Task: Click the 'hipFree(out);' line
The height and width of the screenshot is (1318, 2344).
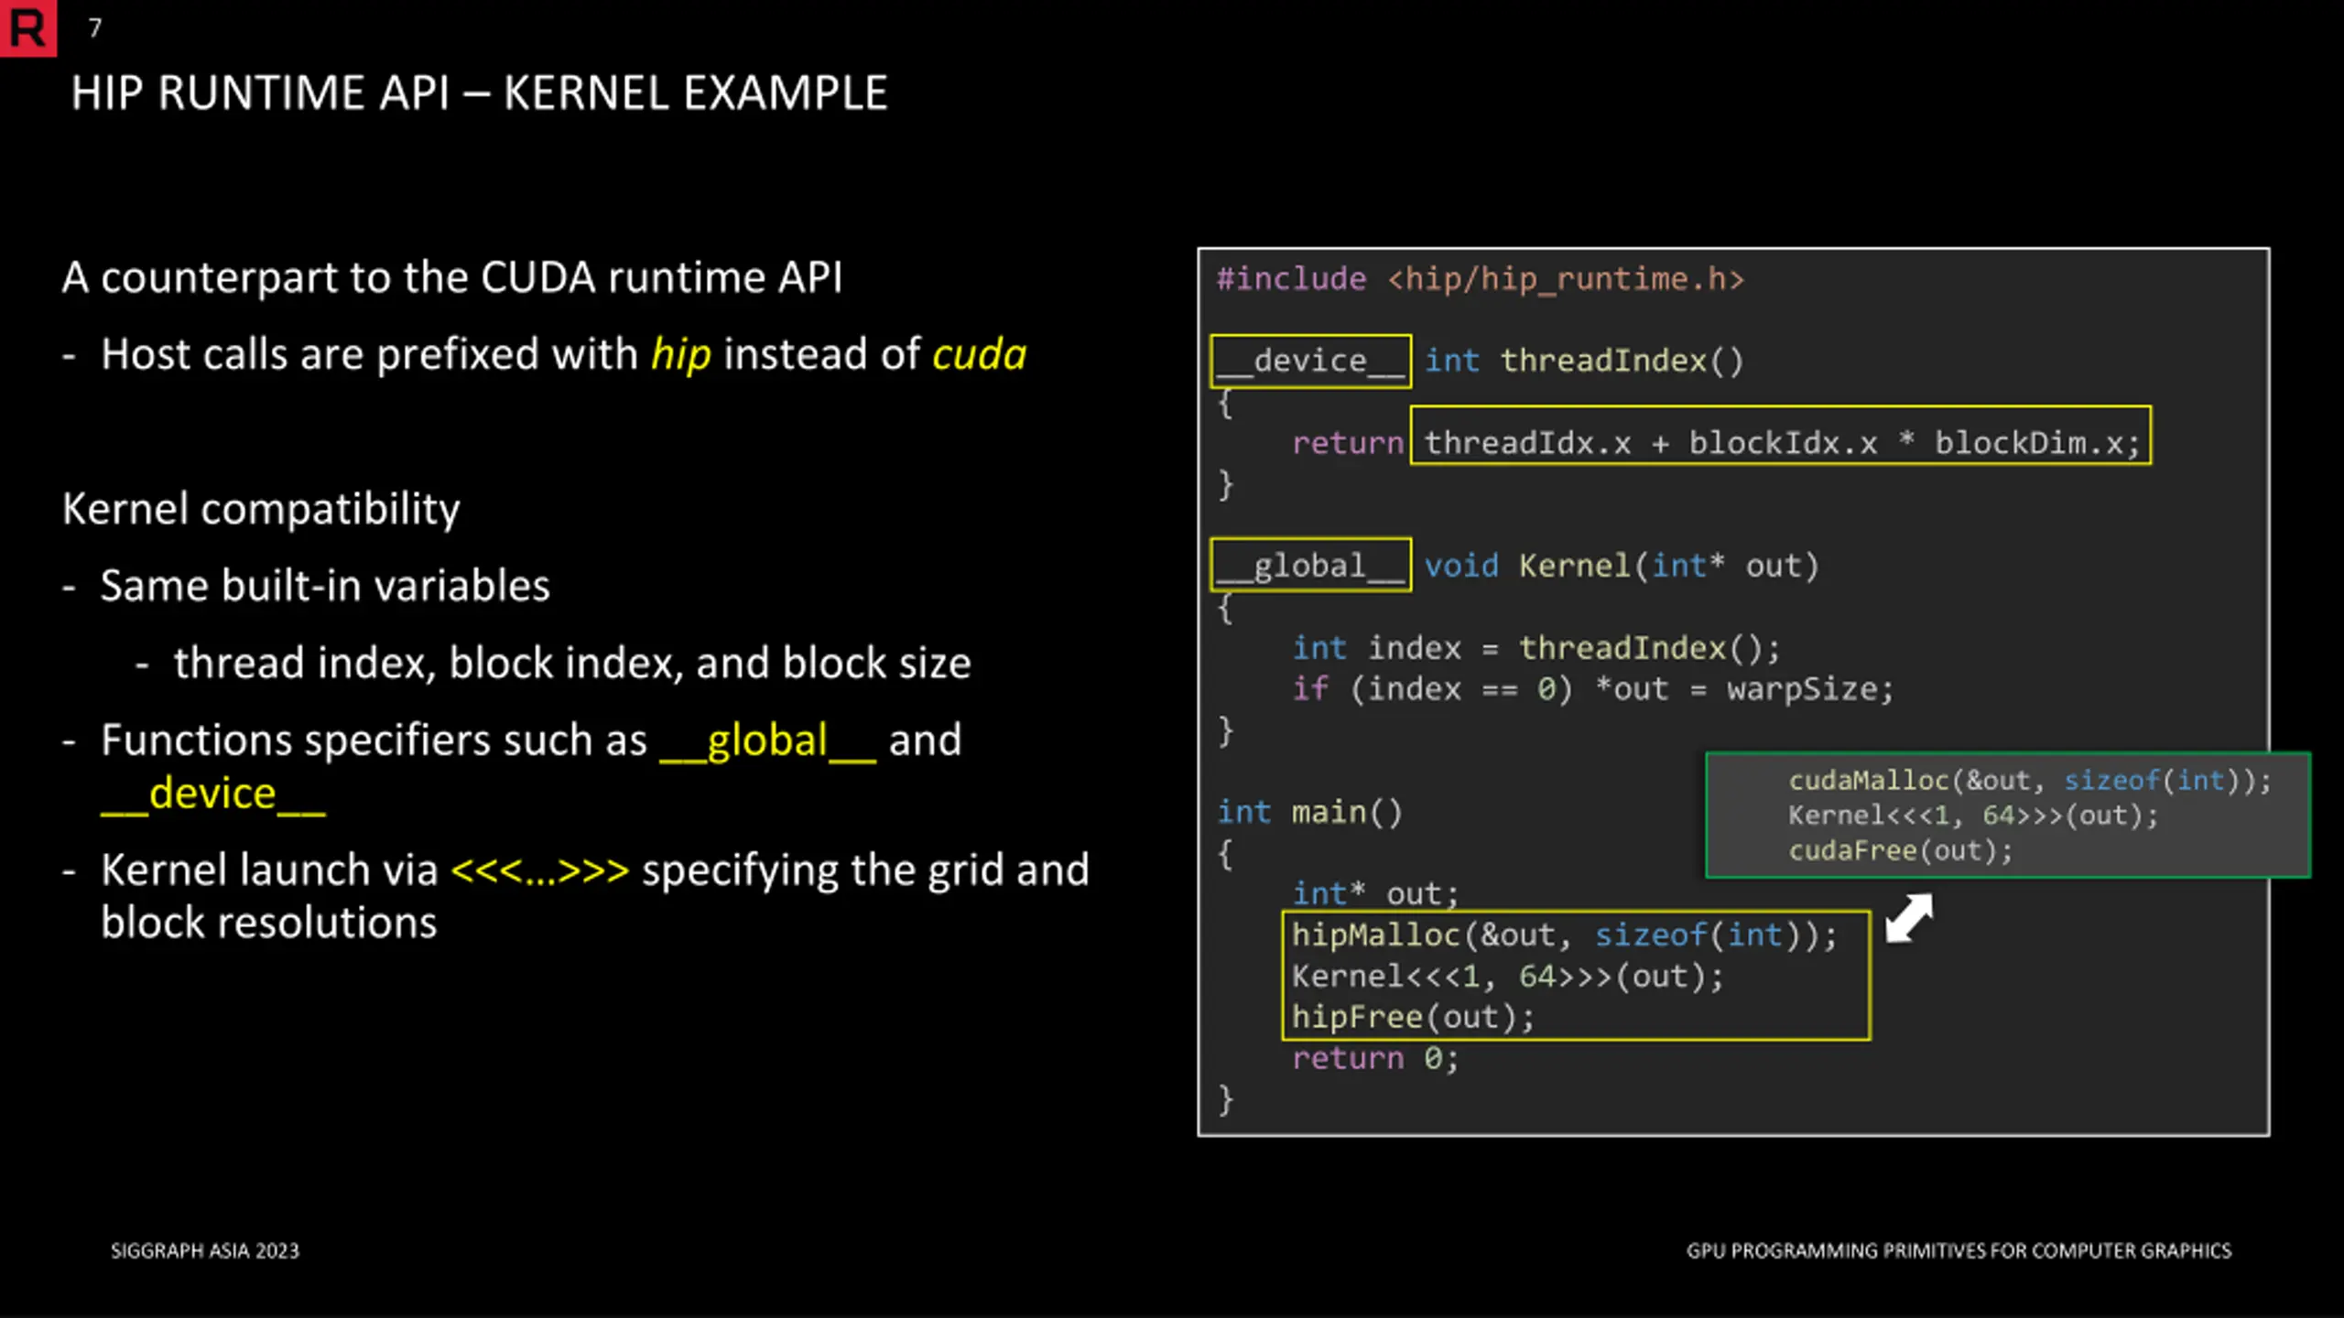Action: [1413, 1018]
